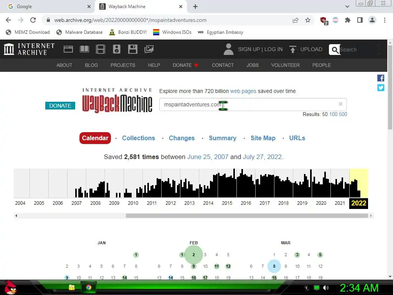Viewport: 393px width, 295px height.
Task: Open the Chrome profile avatar icon
Action: tap(372, 20)
